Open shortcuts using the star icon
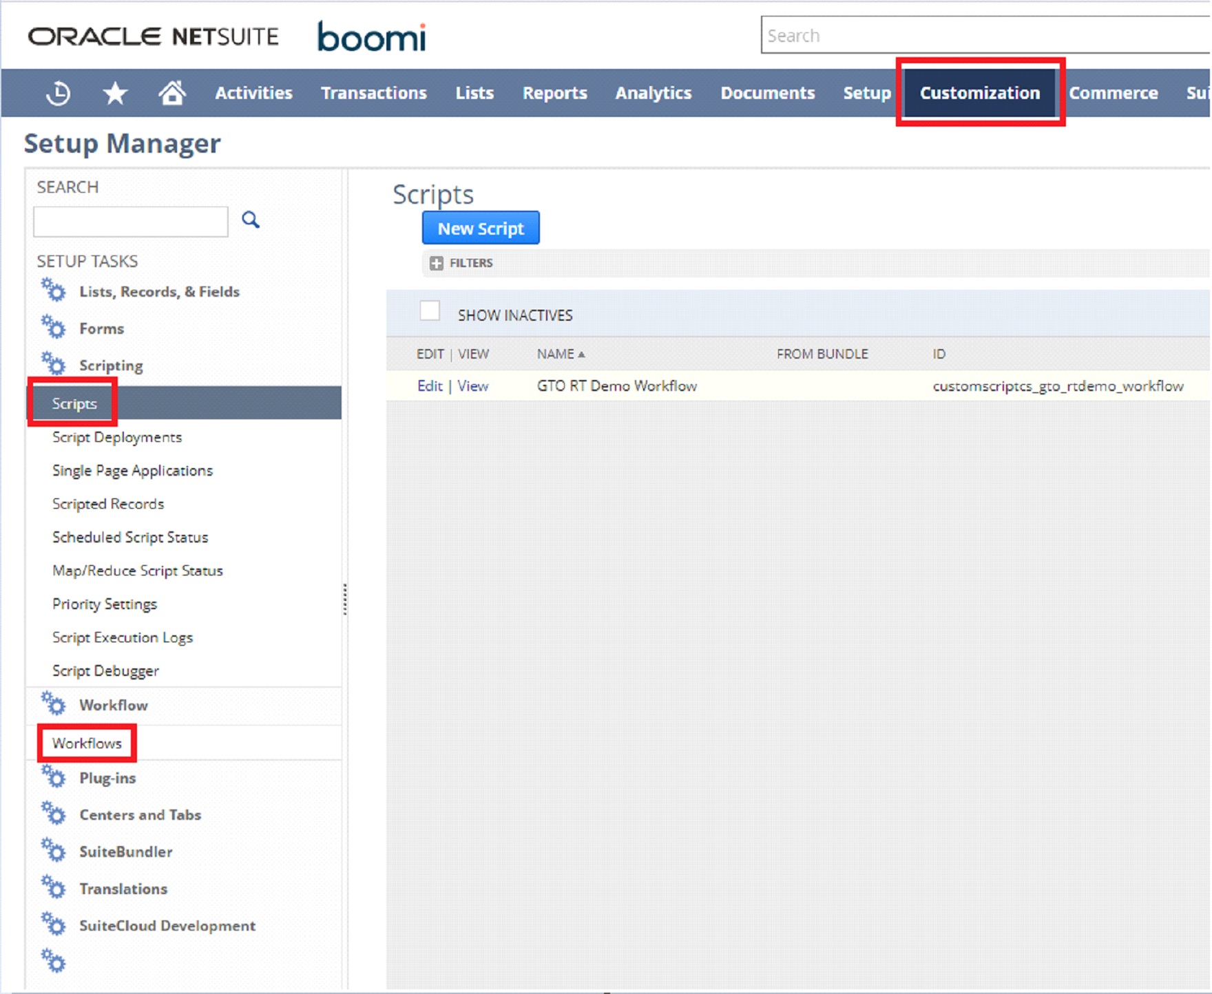This screenshot has width=1212, height=994. tap(115, 93)
